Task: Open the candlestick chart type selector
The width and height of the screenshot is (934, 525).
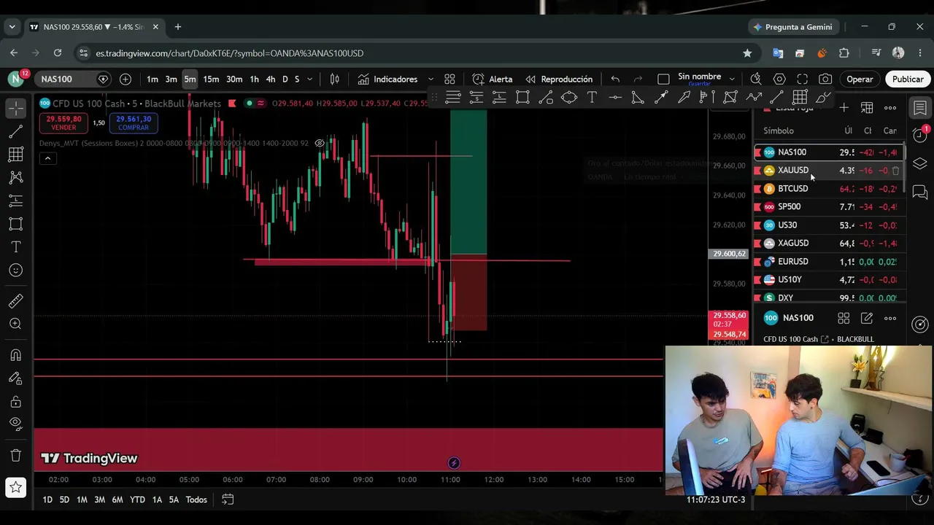Action: 335,79
